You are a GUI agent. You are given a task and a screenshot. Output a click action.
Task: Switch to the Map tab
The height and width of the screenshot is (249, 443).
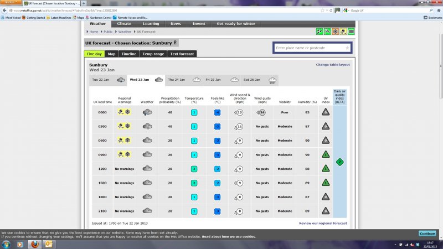pos(112,54)
